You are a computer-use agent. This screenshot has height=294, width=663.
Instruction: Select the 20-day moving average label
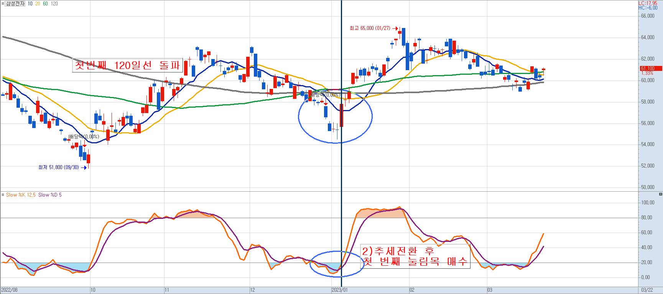(x=38, y=3)
